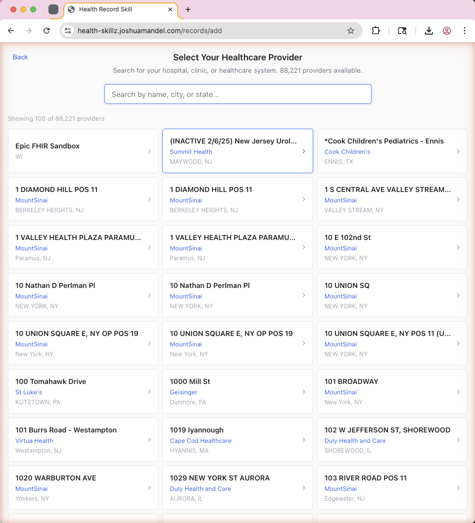Image resolution: width=475 pixels, height=523 pixels.
Task: Open the tab search icon in the toolbar
Action: click(402, 31)
